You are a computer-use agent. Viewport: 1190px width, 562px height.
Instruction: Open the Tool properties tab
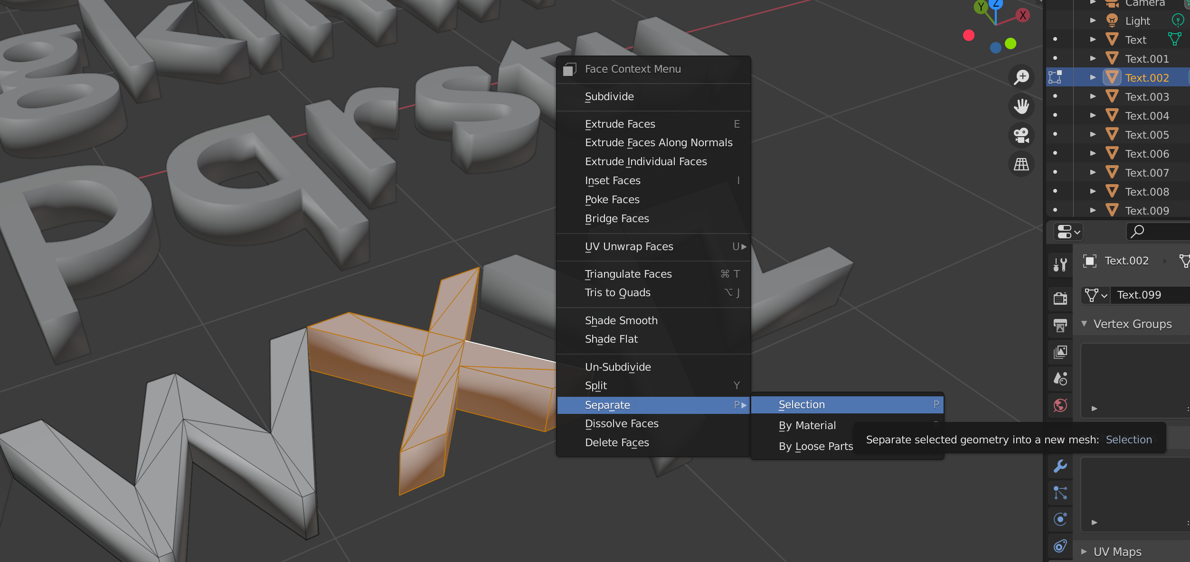click(1060, 264)
